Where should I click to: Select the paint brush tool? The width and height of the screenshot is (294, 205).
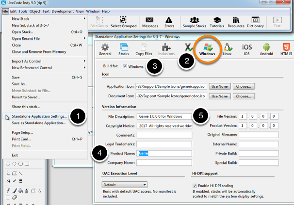coord(15,191)
